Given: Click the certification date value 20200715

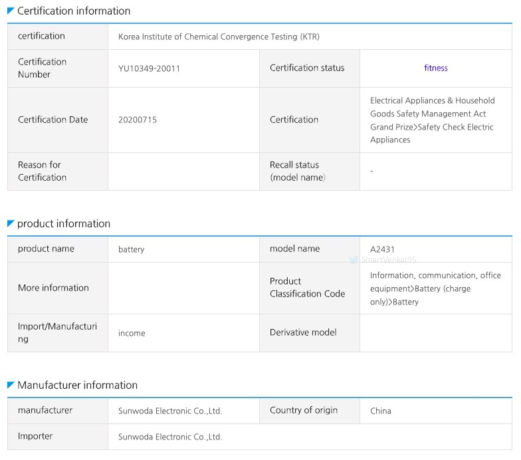Looking at the screenshot, I should pos(138,120).
